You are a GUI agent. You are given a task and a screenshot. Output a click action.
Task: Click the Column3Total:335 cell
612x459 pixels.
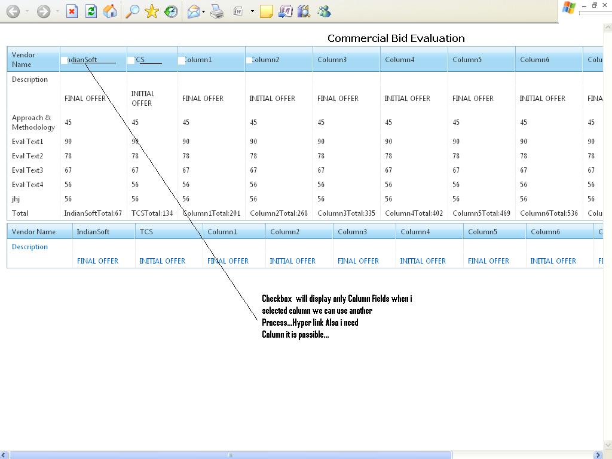point(346,213)
